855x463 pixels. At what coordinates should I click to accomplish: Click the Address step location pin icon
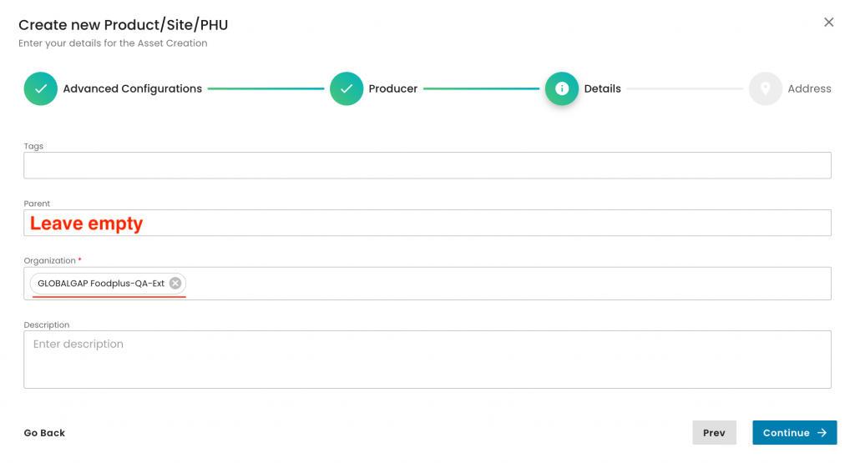[765, 88]
